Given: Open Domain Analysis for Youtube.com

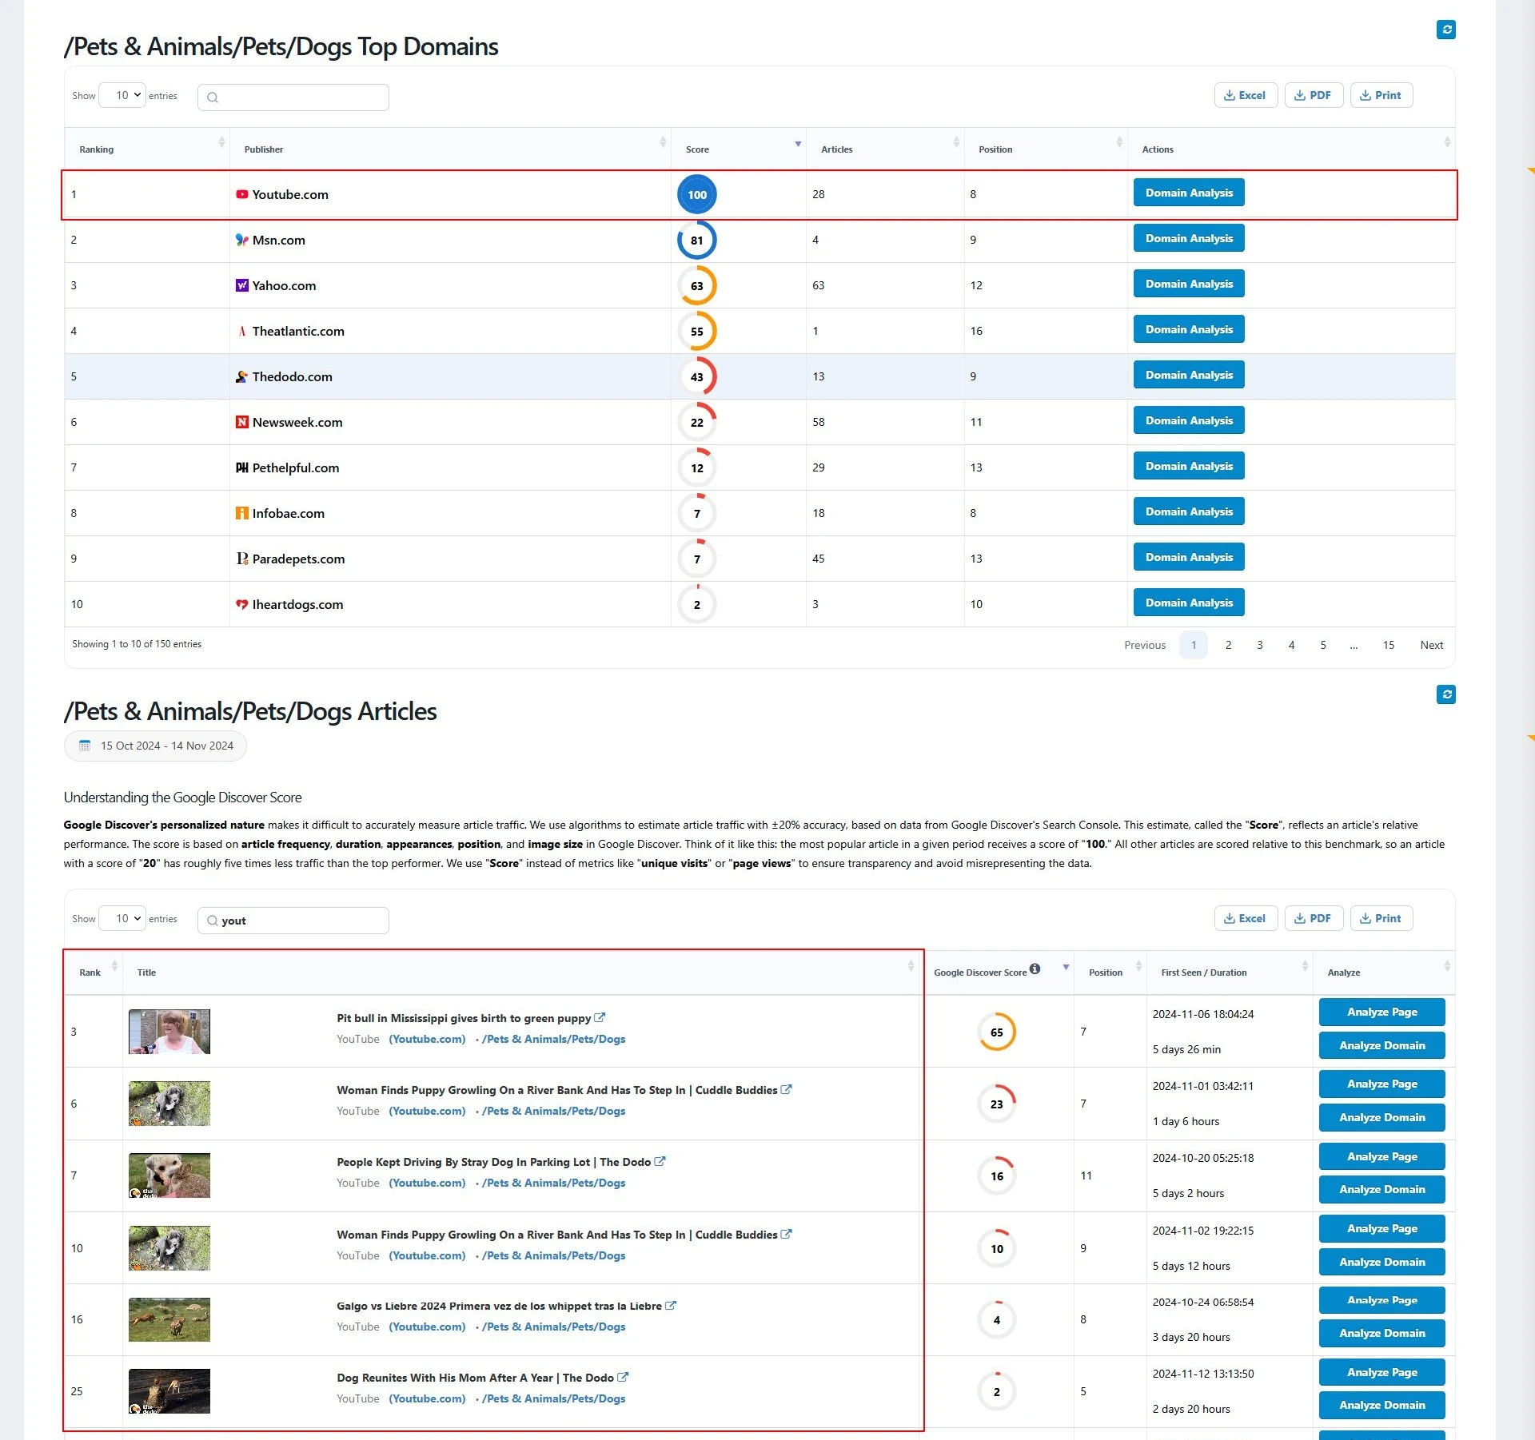Looking at the screenshot, I should [1189, 193].
